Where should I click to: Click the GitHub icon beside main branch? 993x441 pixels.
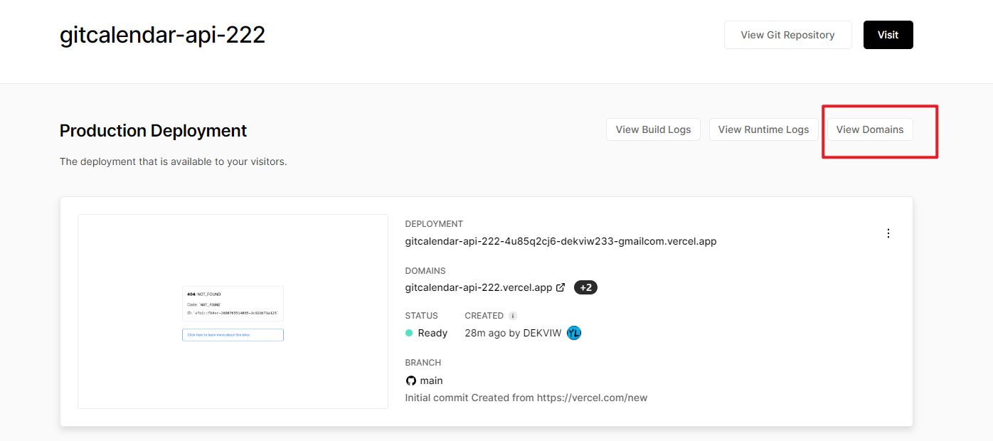click(x=410, y=381)
